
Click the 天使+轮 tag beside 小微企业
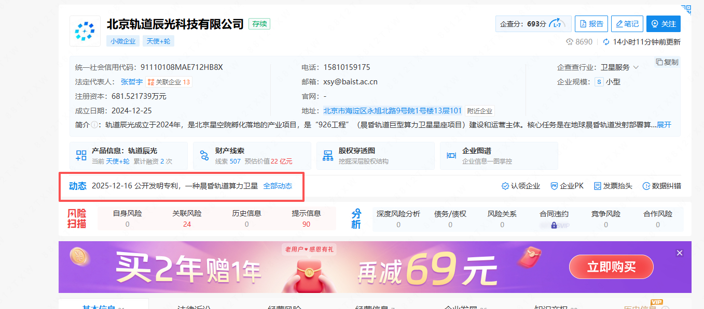[158, 41]
